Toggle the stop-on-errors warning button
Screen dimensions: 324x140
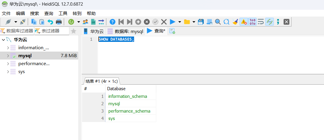pyautogui.click(x=244, y=22)
